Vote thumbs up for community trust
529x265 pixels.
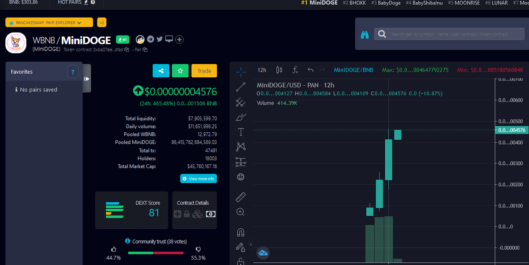(113, 249)
